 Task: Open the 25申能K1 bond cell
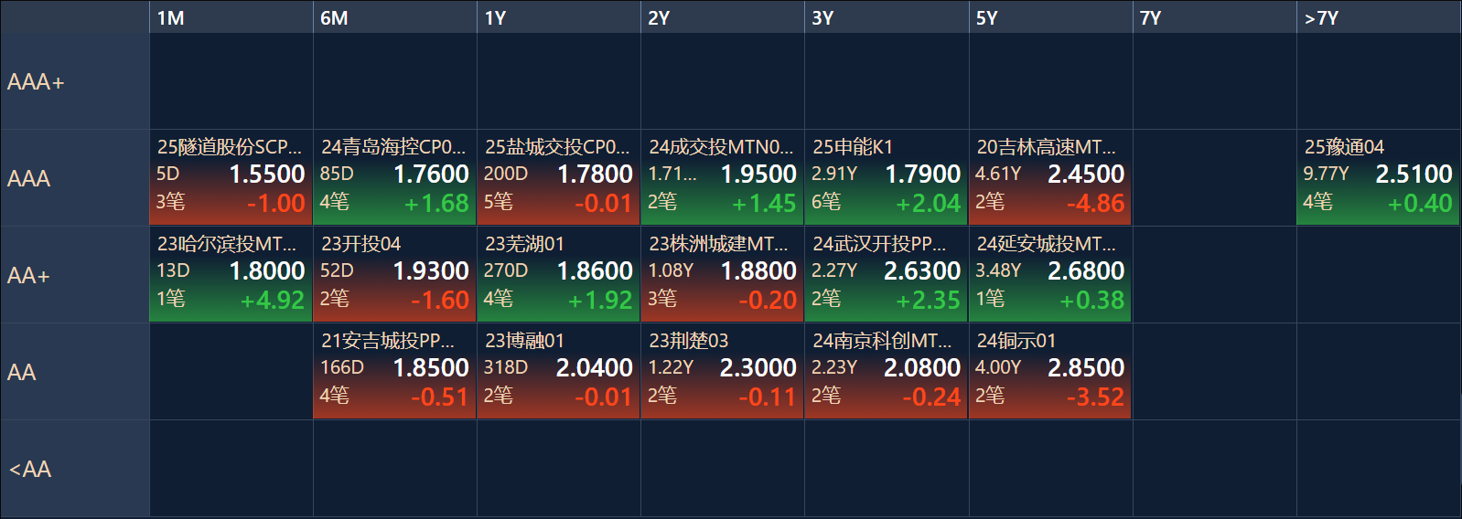pyautogui.click(x=886, y=178)
